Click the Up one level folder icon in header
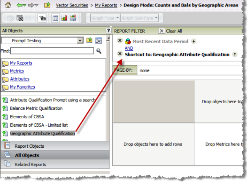Screen dimensions: 247x182 (47, 5)
